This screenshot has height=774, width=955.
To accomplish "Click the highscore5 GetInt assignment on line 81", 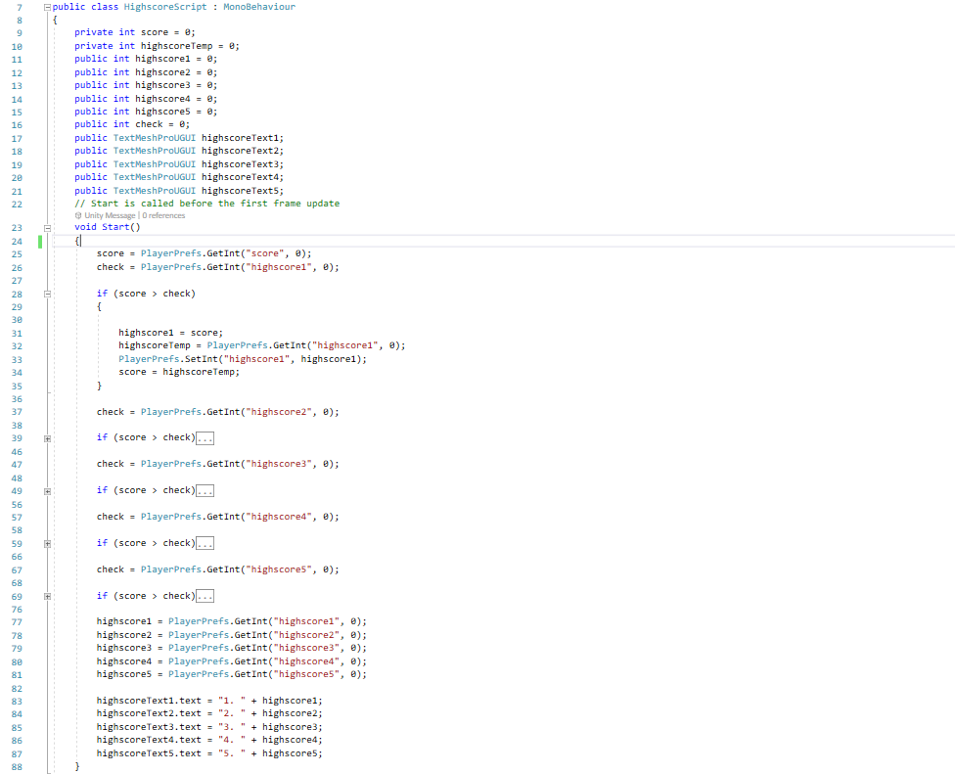I will pos(232,675).
